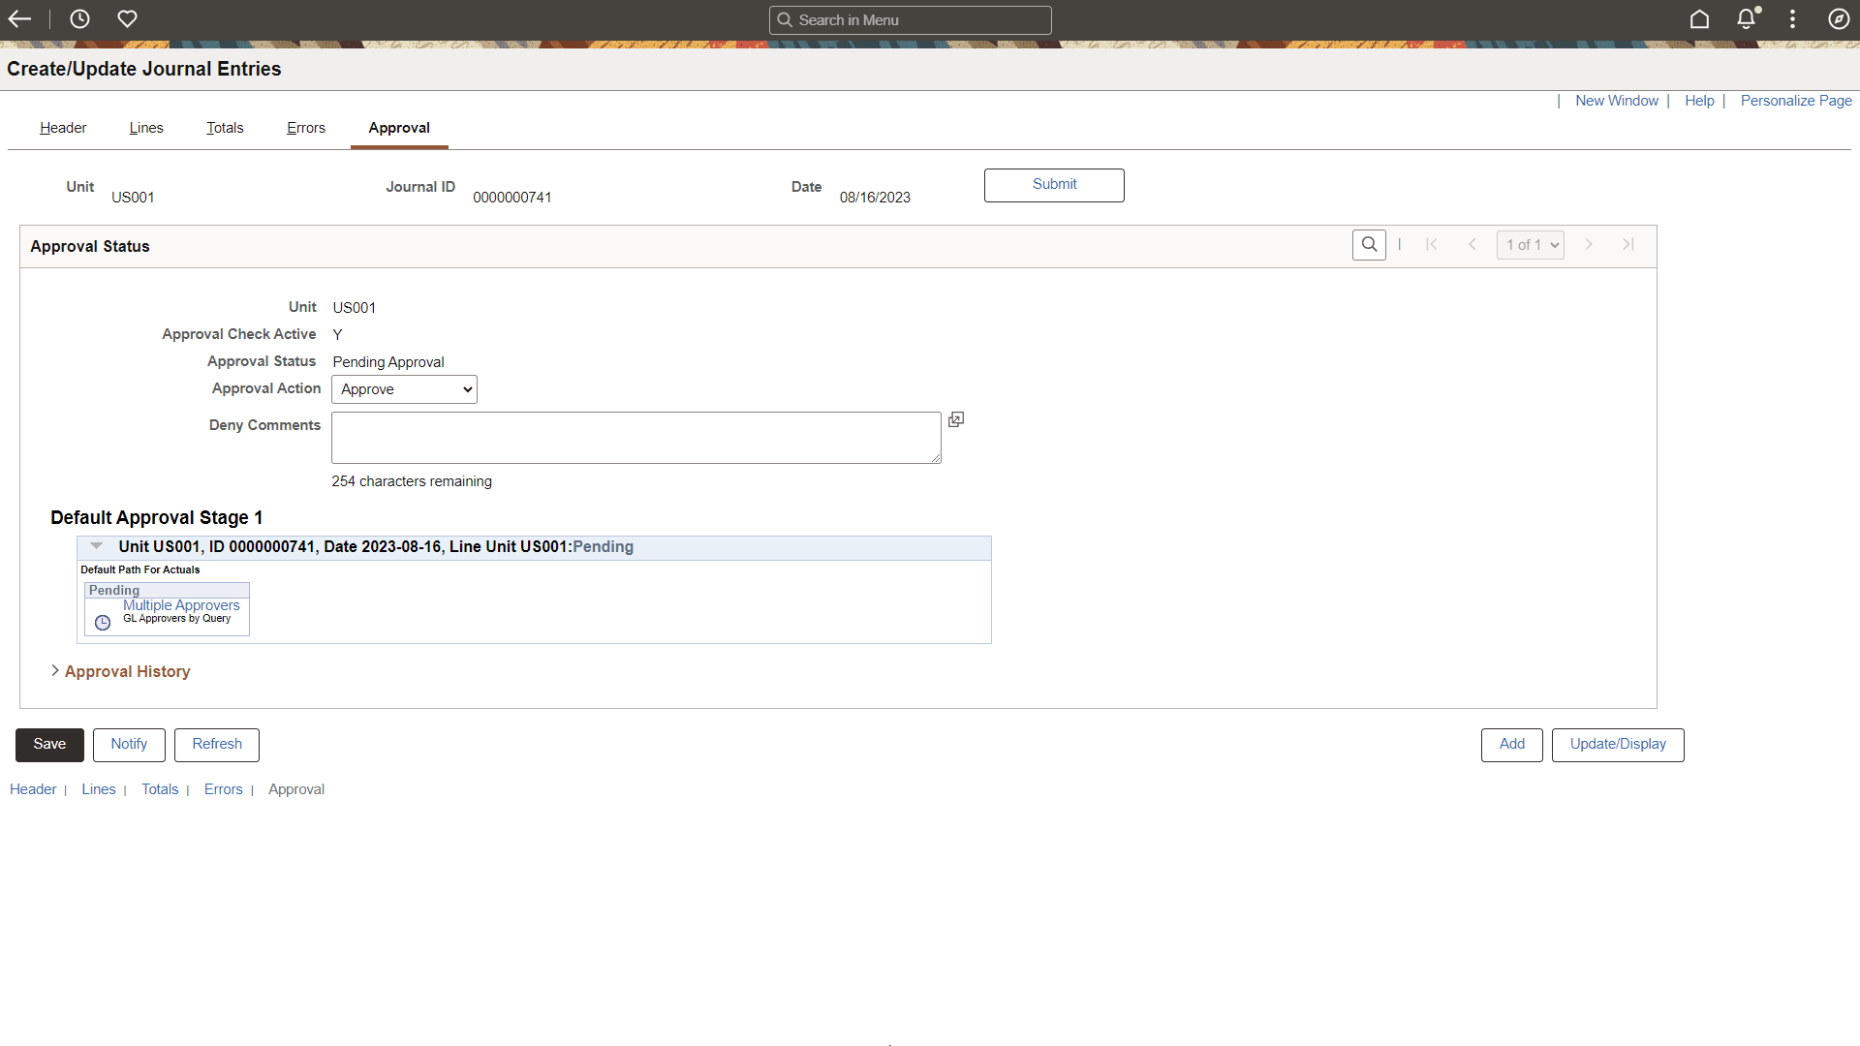Click the Submit button
This screenshot has height=1046, width=1860.
tap(1054, 185)
